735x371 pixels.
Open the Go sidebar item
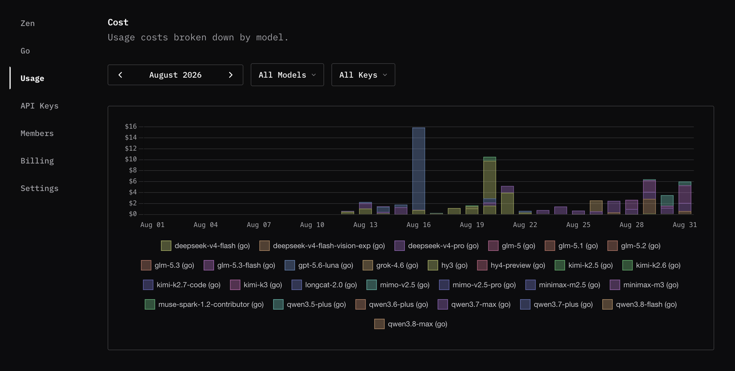[25, 51]
